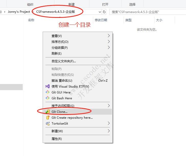Click the Git Bash Here icon
Image resolution: width=186 pixels, height=156 pixels.
coord(47,98)
